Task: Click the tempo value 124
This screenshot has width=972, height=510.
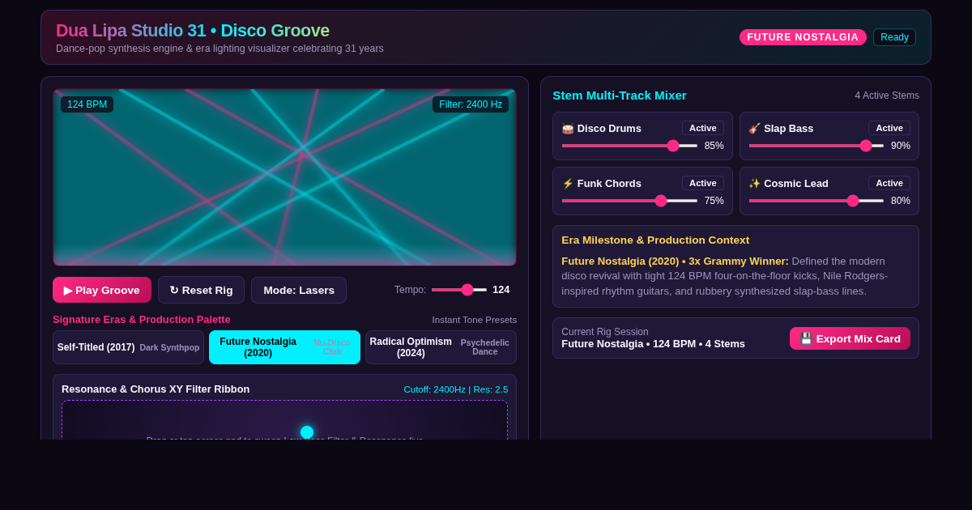Action: tap(501, 290)
